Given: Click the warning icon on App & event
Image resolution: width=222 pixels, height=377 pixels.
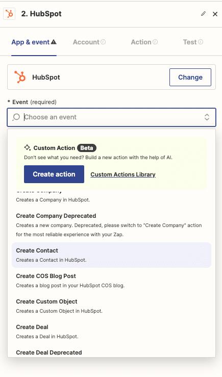Looking at the screenshot, I should click(54, 42).
